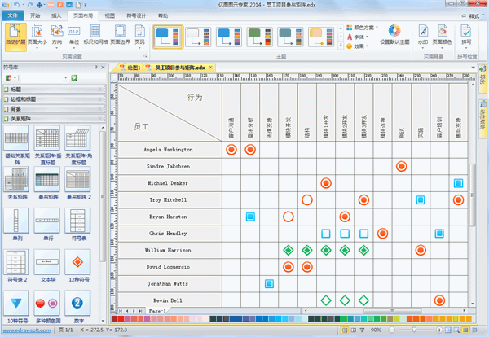The width and height of the screenshot is (489, 337).
Task: Close the 员工项目参与矩阵.edx document tab
Action: [x=211, y=68]
